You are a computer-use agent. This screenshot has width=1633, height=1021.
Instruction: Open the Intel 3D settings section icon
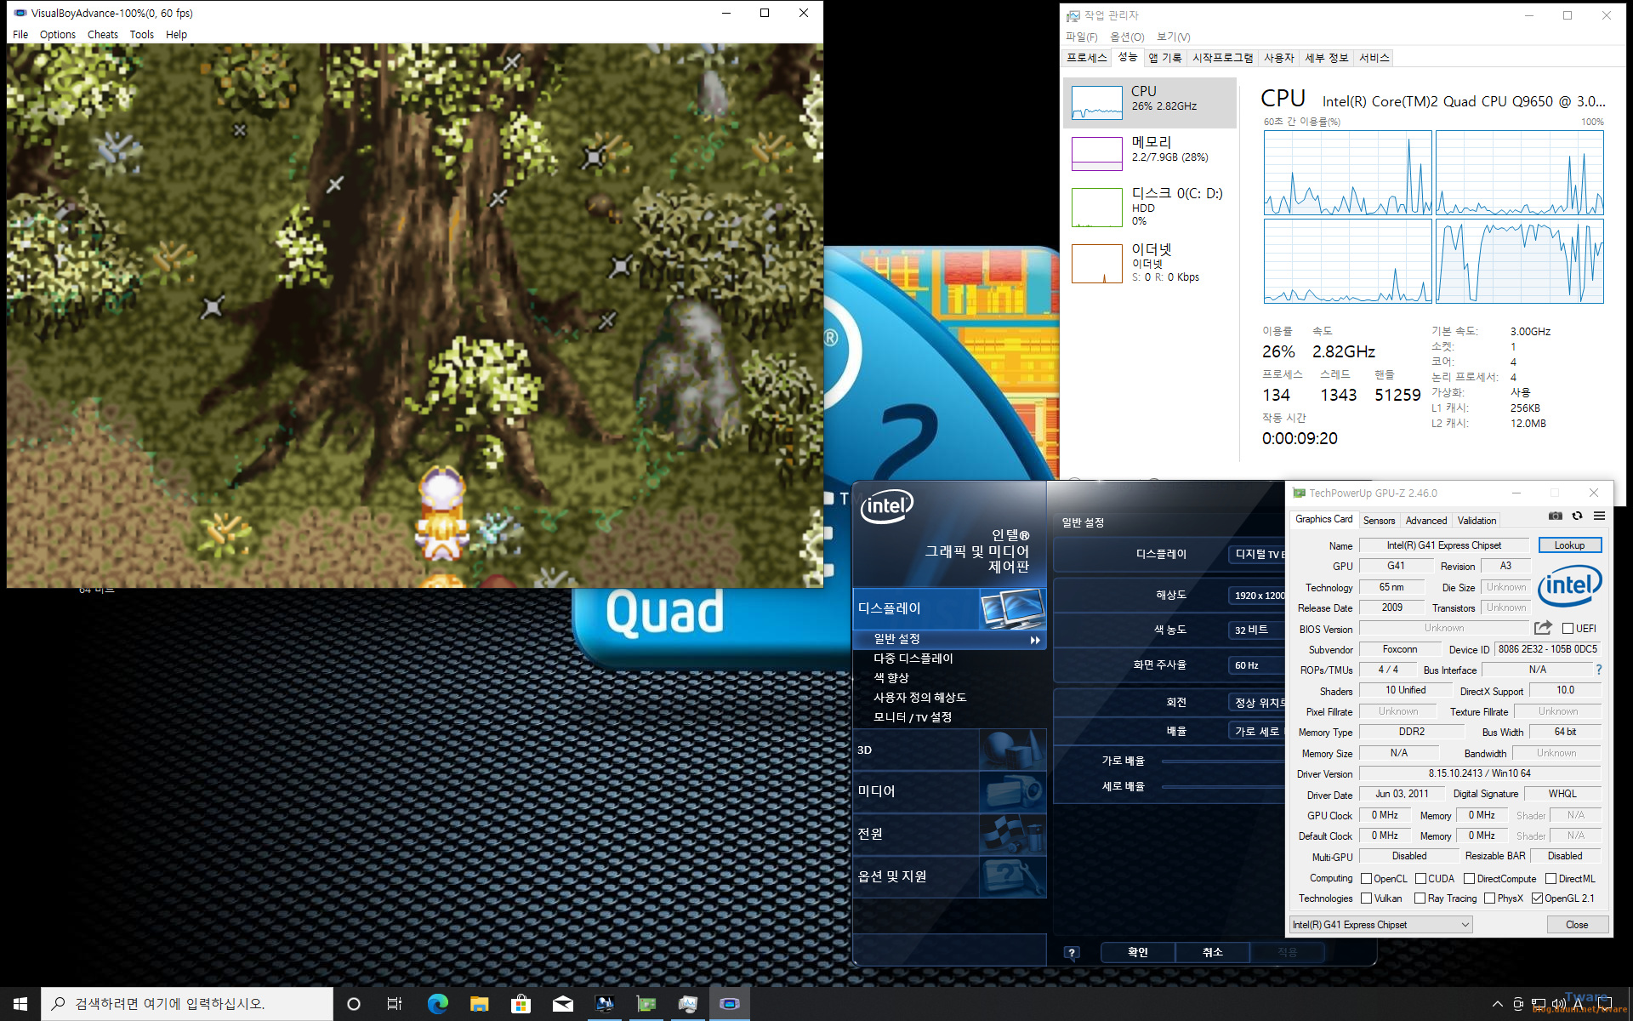pyautogui.click(x=1011, y=750)
